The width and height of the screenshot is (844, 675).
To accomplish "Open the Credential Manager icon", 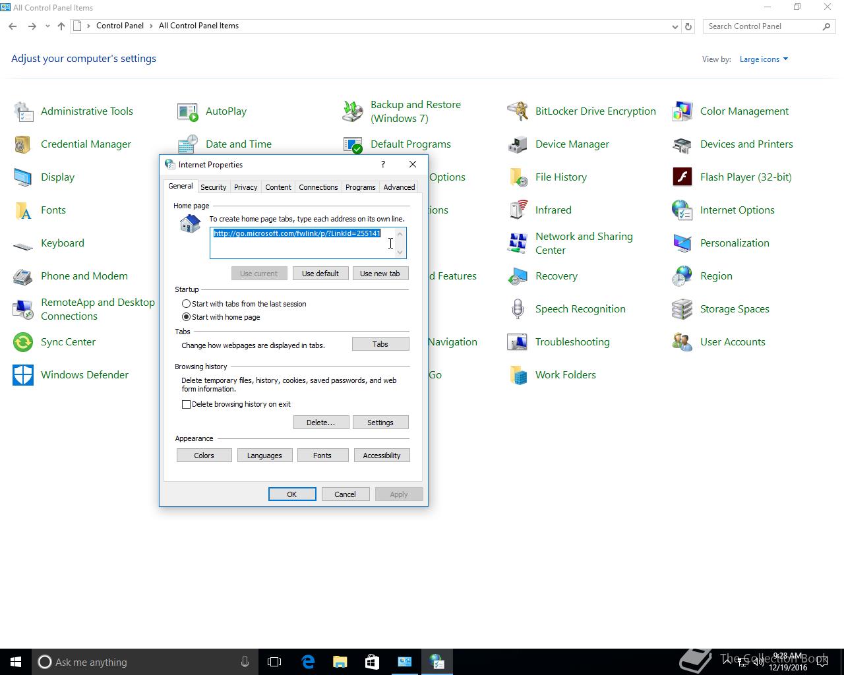I will (23, 144).
